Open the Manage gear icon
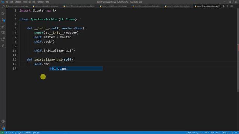The image size is (239, 134). coord(3,128)
